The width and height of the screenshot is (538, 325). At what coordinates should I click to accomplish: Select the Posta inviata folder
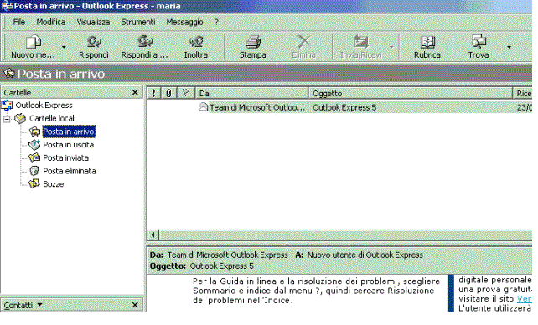coord(66,158)
